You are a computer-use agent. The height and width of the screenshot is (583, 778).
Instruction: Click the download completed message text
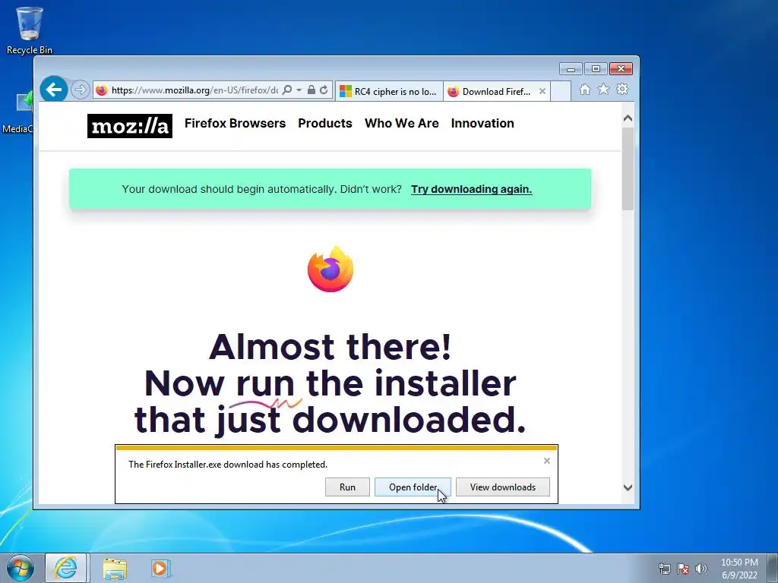[x=228, y=465]
